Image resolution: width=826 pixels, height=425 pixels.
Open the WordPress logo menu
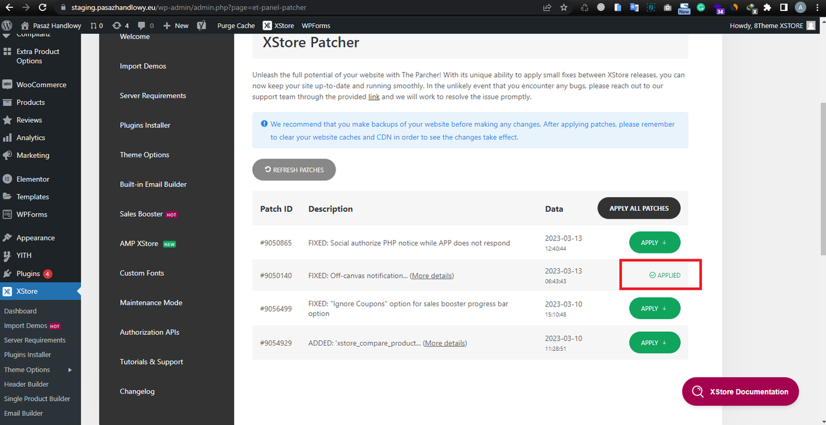tap(7, 26)
